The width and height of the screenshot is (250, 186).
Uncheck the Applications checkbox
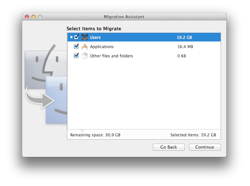[x=76, y=46]
